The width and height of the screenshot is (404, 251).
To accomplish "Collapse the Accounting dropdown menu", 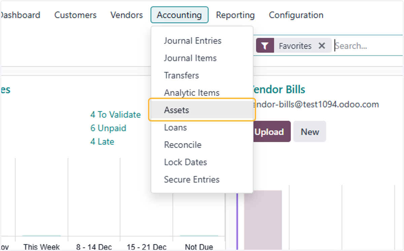I will point(179,15).
